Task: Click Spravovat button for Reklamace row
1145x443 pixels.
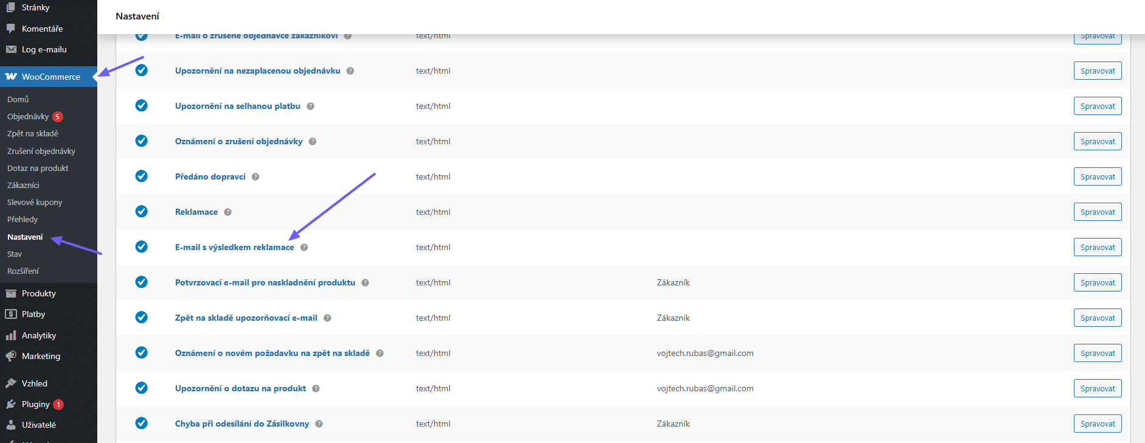Action: point(1097,212)
